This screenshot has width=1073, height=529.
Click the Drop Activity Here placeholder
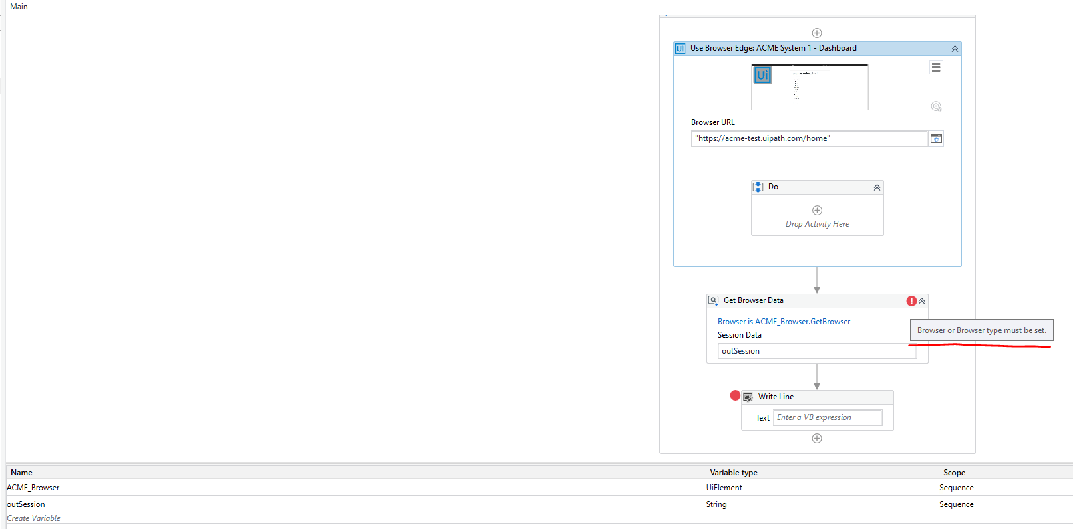817,224
